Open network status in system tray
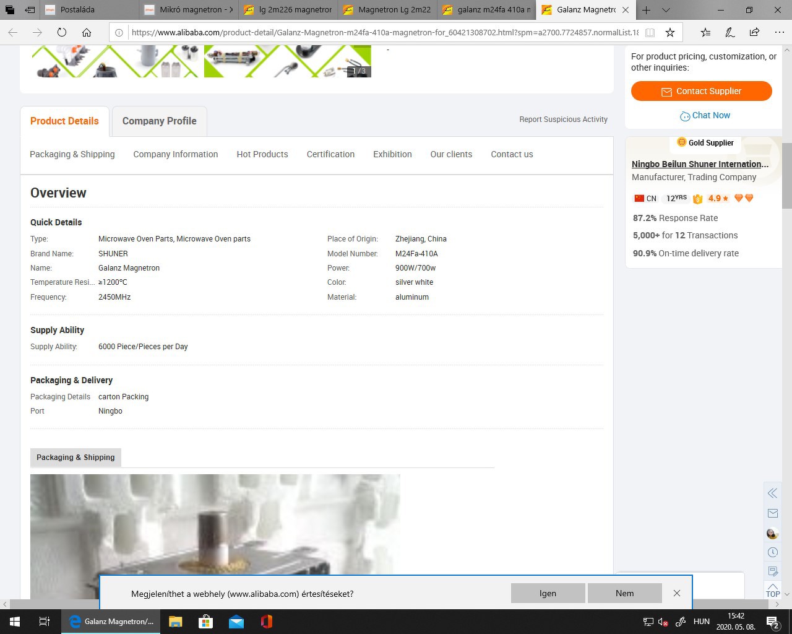Viewport: 792px width, 634px height. (x=648, y=622)
